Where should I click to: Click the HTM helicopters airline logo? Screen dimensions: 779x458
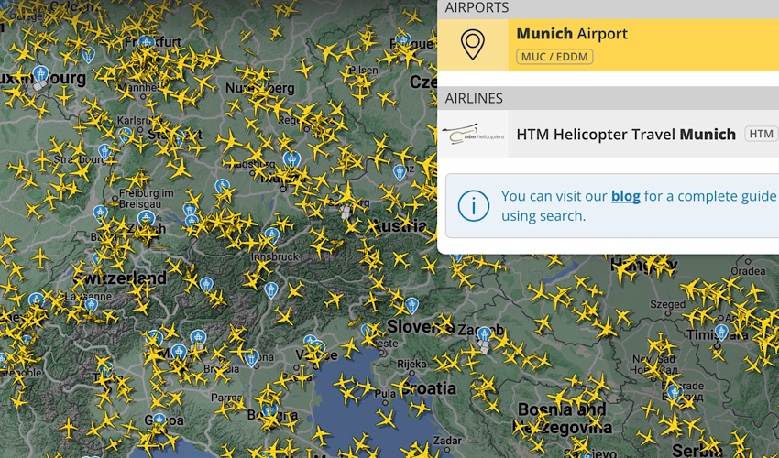point(473,134)
